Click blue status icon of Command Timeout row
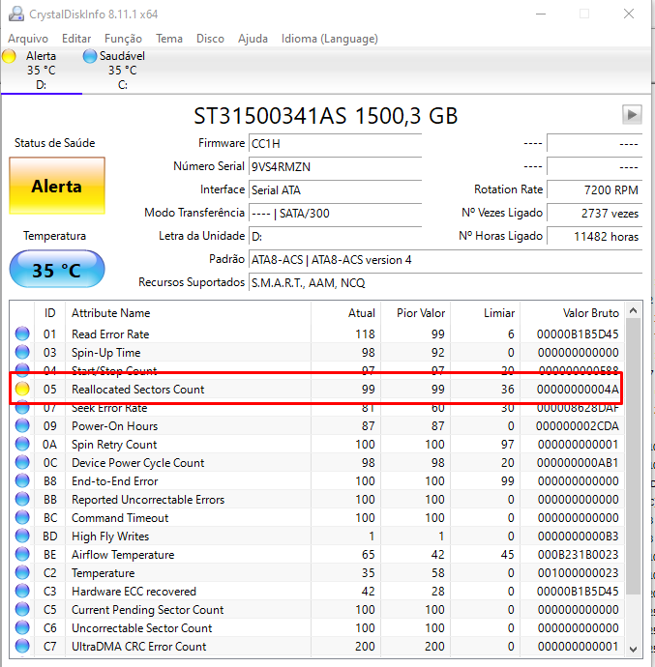Viewport: 655px width, 667px height. (x=22, y=518)
